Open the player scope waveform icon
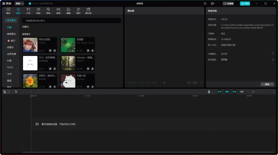This screenshot has height=155, width=278. pos(189,83)
